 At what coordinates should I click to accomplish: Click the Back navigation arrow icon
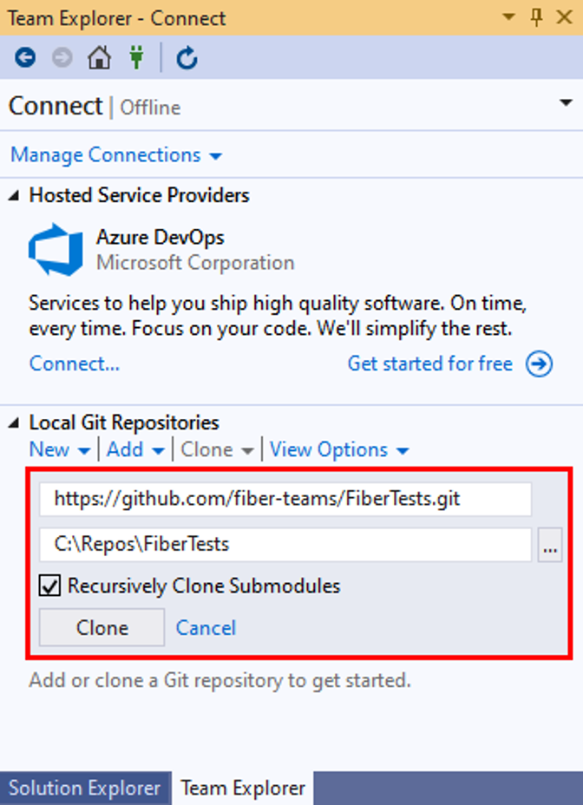coord(24,57)
